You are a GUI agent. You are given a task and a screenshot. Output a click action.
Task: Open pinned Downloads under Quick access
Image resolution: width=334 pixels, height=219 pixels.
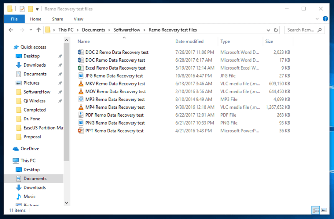(35, 65)
